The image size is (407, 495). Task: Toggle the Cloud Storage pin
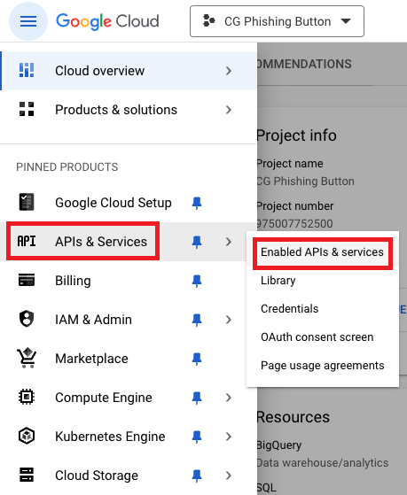click(x=197, y=476)
